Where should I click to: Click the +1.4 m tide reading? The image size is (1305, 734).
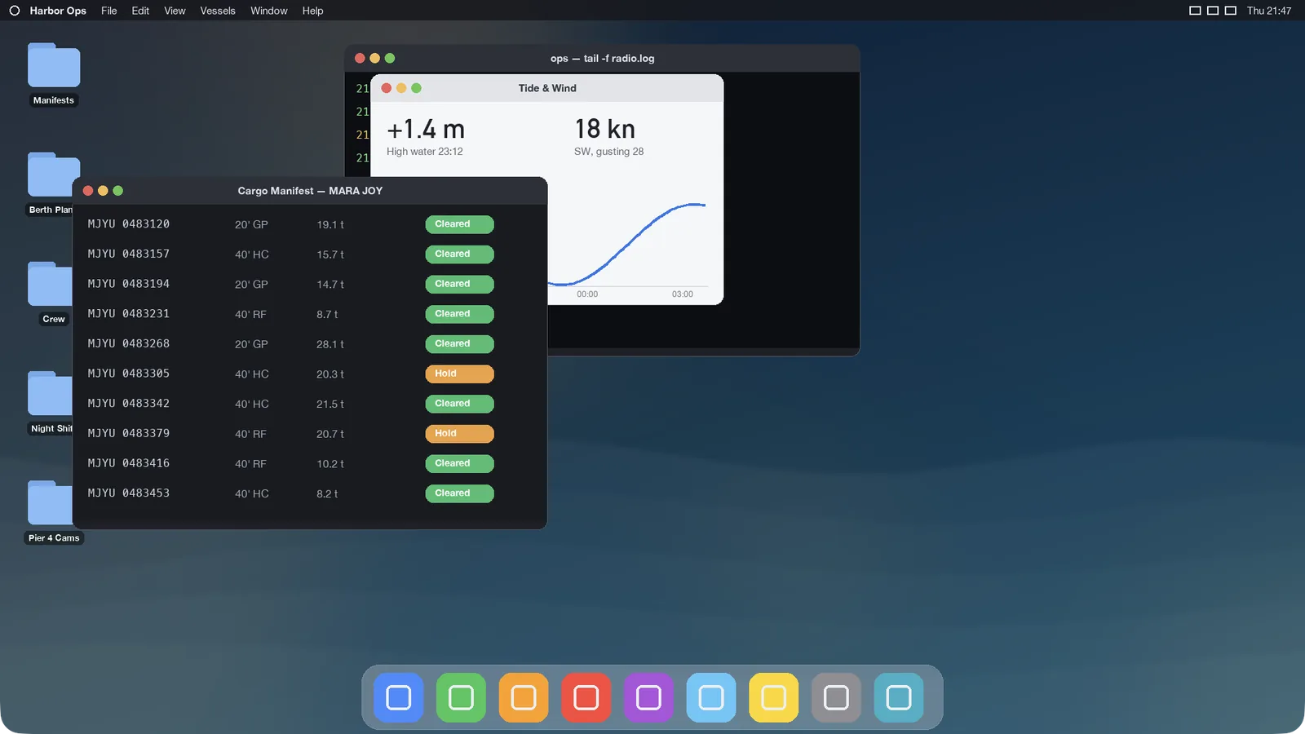426,129
